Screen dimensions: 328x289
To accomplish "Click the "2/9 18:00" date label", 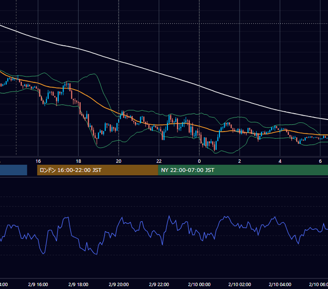I will tap(78, 284).
